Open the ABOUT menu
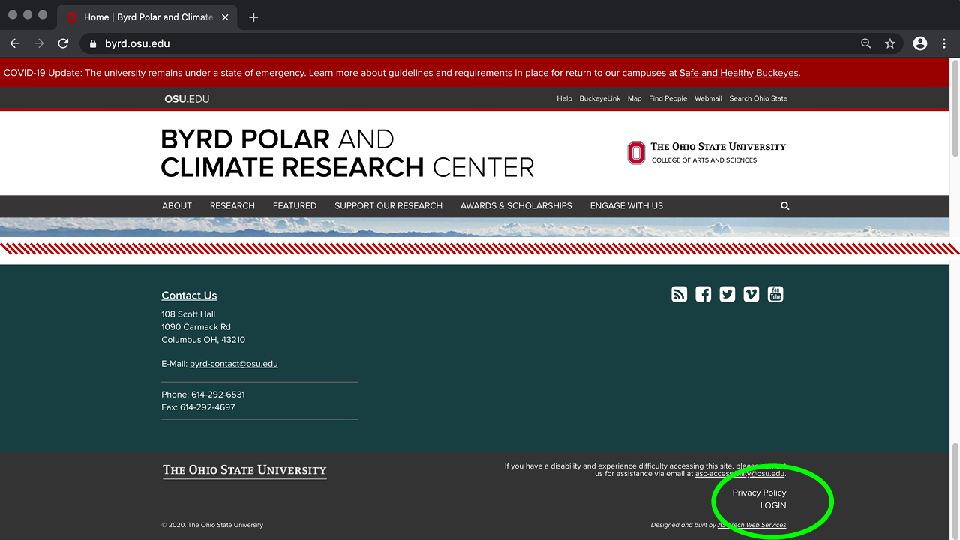 177,205
